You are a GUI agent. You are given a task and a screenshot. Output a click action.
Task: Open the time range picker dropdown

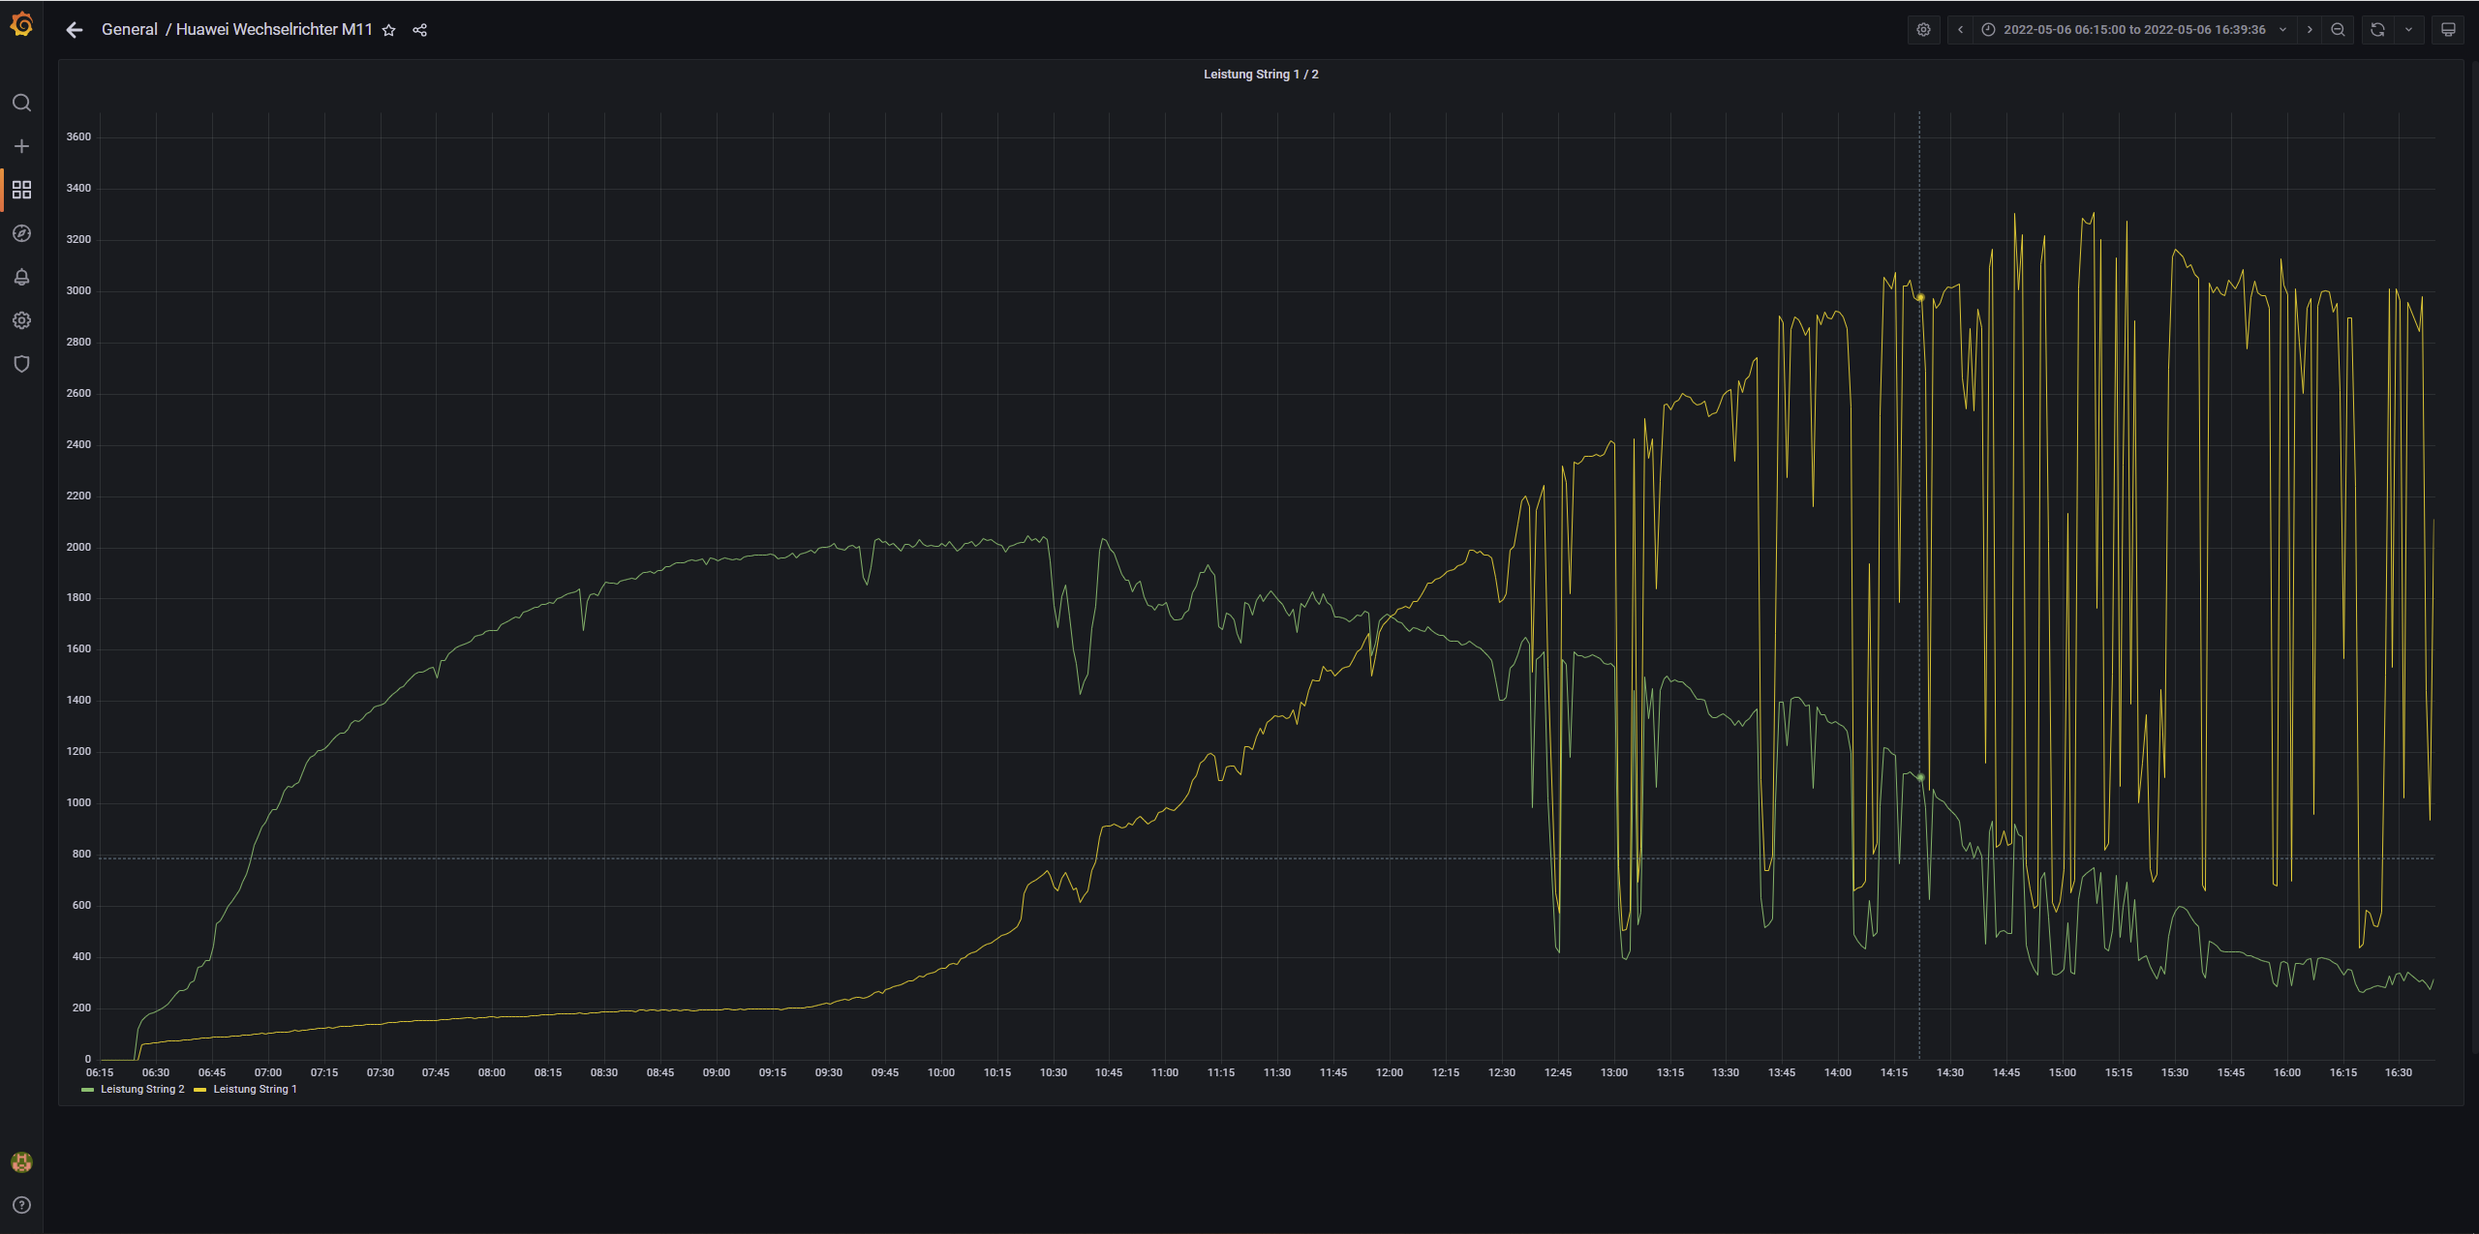tap(2133, 30)
